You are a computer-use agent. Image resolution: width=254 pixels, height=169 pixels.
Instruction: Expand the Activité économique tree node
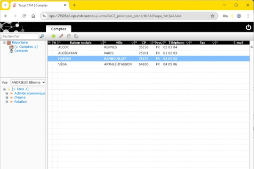pos(7,93)
